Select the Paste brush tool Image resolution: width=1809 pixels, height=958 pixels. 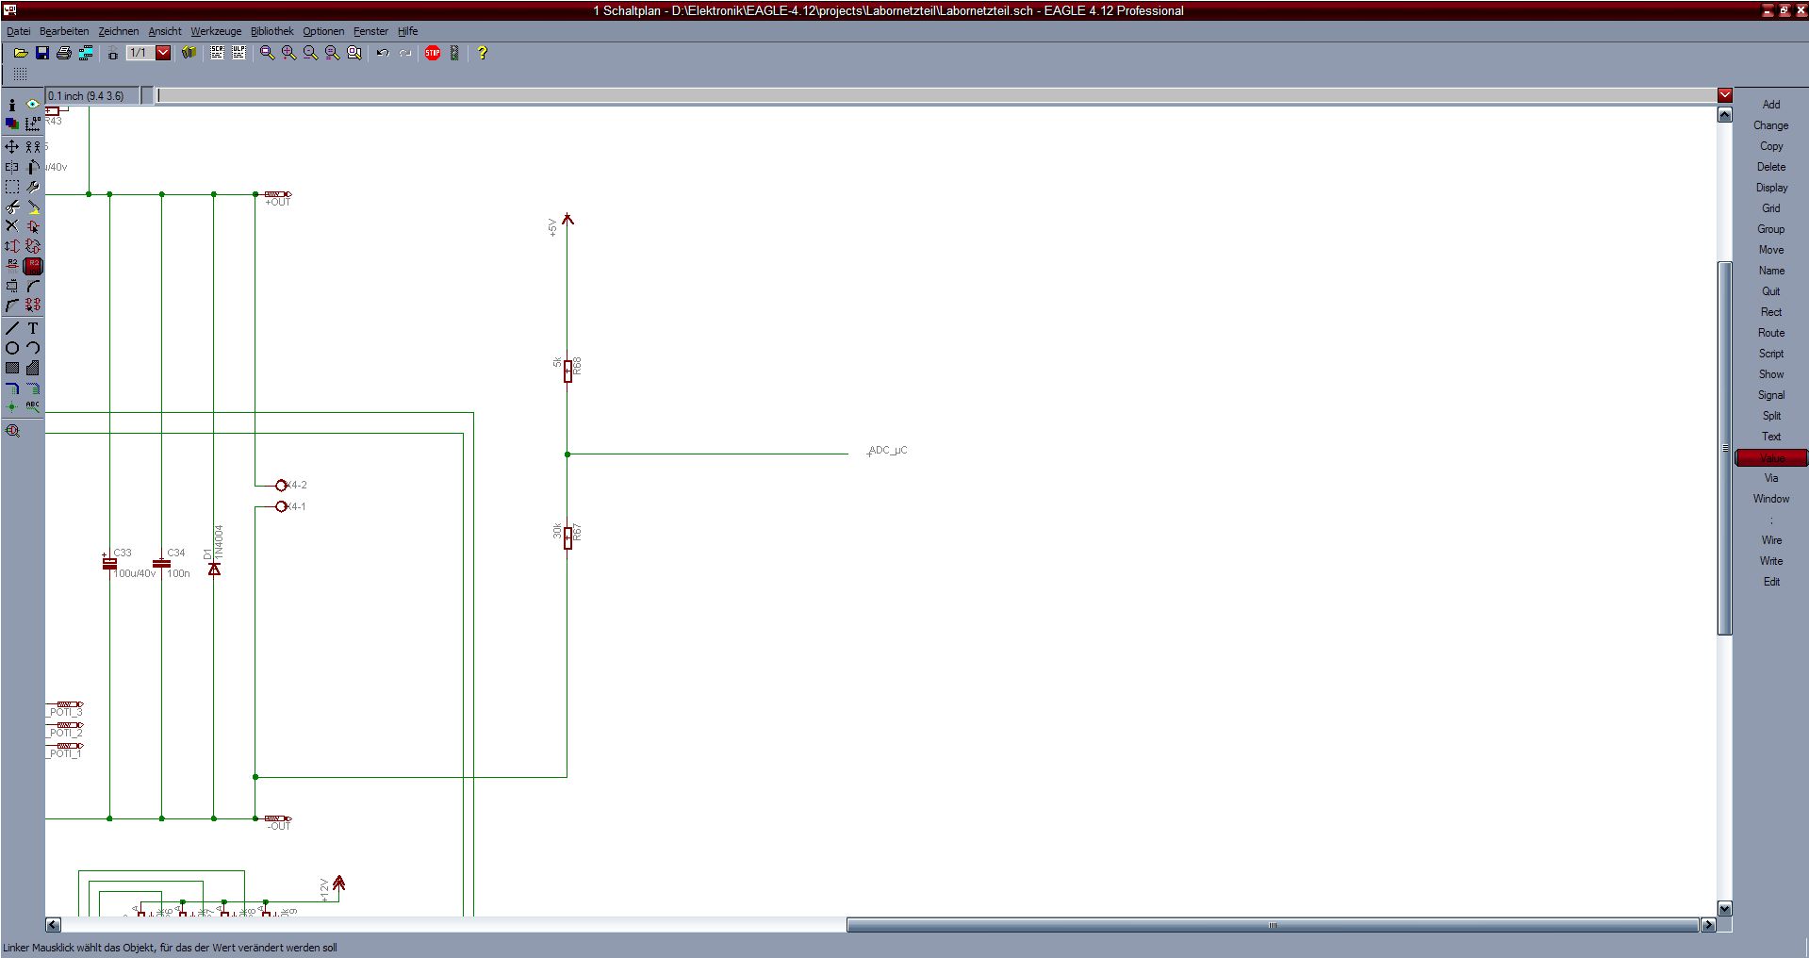[33, 206]
